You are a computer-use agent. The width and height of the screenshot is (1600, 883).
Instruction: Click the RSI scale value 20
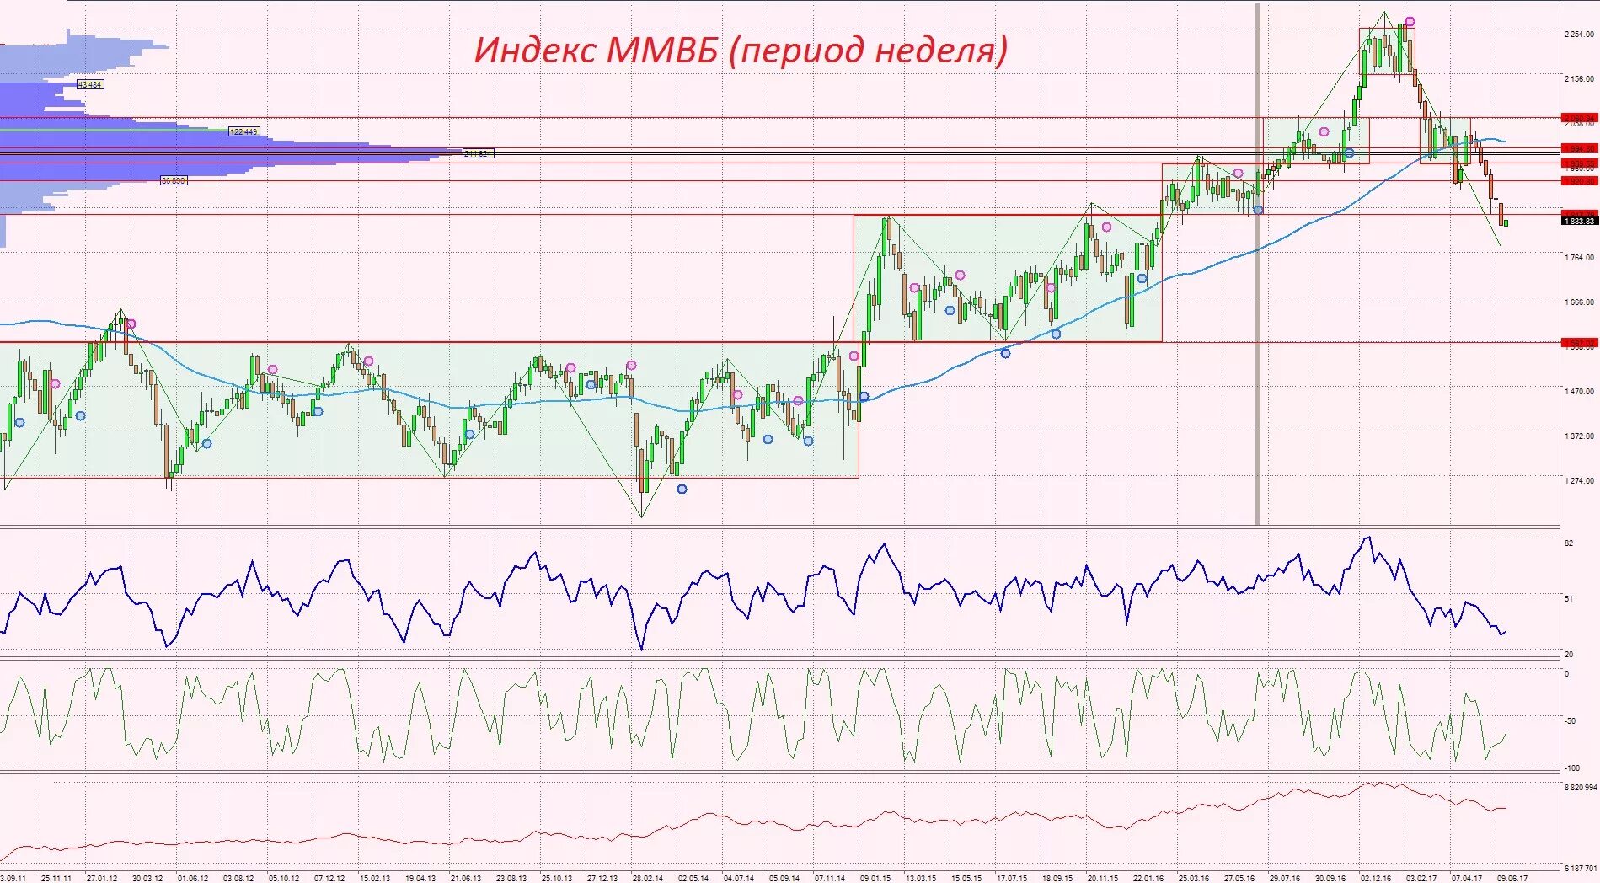[x=1569, y=654]
